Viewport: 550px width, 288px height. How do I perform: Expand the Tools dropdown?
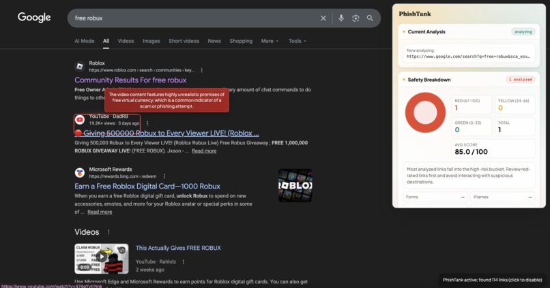point(298,41)
